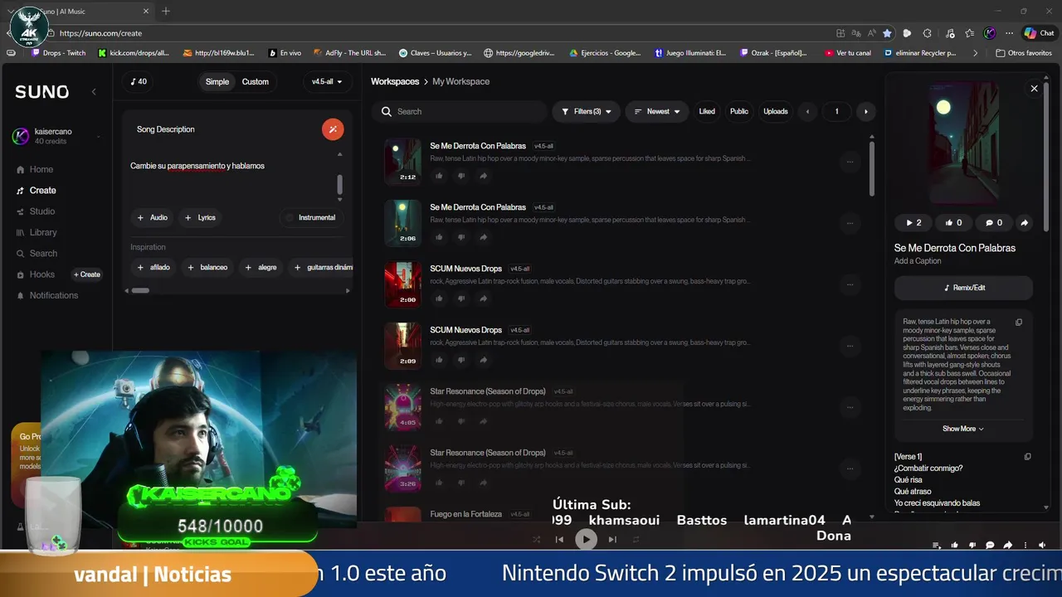
Task: Open the Filters (3) dropdown
Action: pyautogui.click(x=586, y=111)
